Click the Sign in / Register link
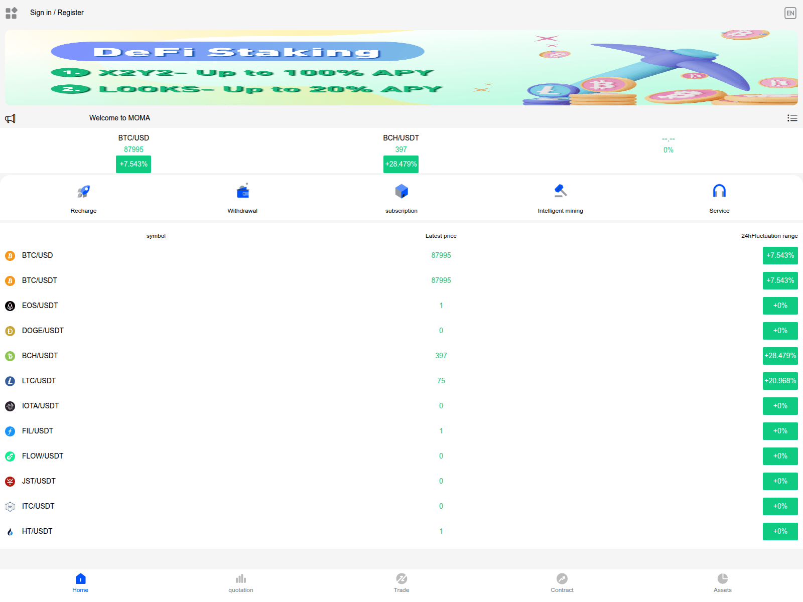This screenshot has height=602, width=803. point(57,13)
